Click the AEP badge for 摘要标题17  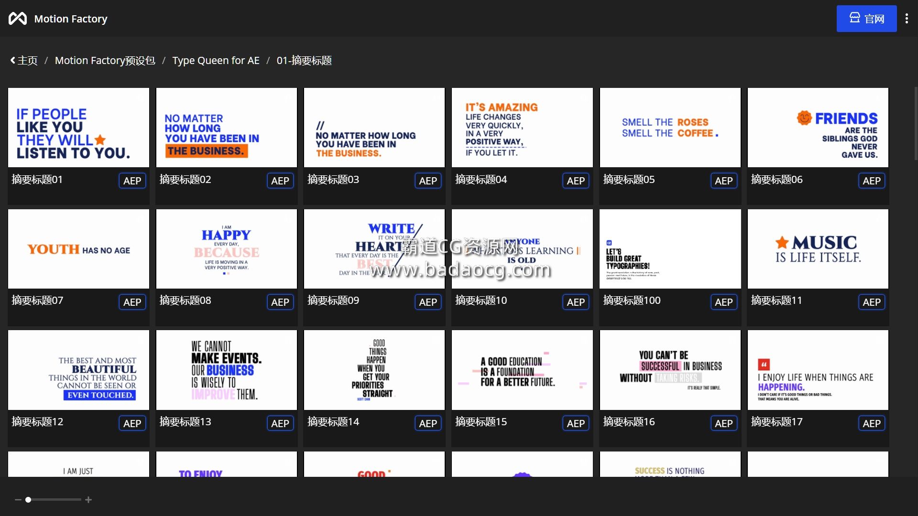coord(872,423)
